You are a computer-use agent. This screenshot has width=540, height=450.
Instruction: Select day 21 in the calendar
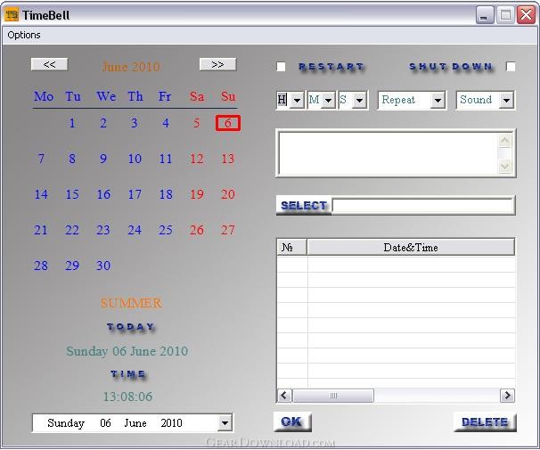(41, 230)
